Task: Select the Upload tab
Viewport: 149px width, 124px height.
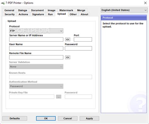Action: pos(62,14)
